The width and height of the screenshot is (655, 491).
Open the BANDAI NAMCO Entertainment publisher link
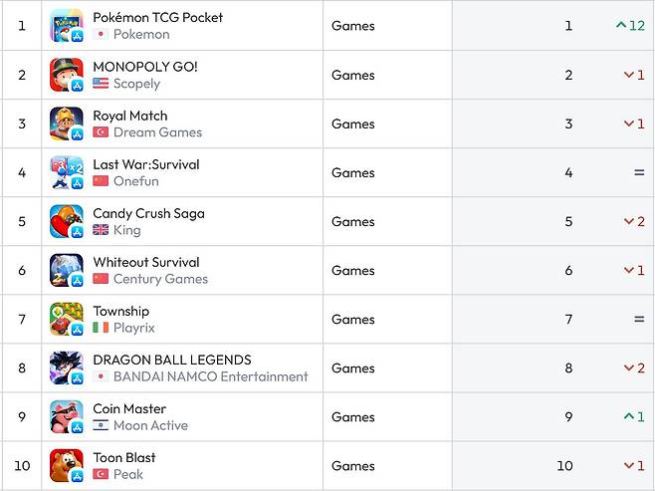pyautogui.click(x=210, y=376)
